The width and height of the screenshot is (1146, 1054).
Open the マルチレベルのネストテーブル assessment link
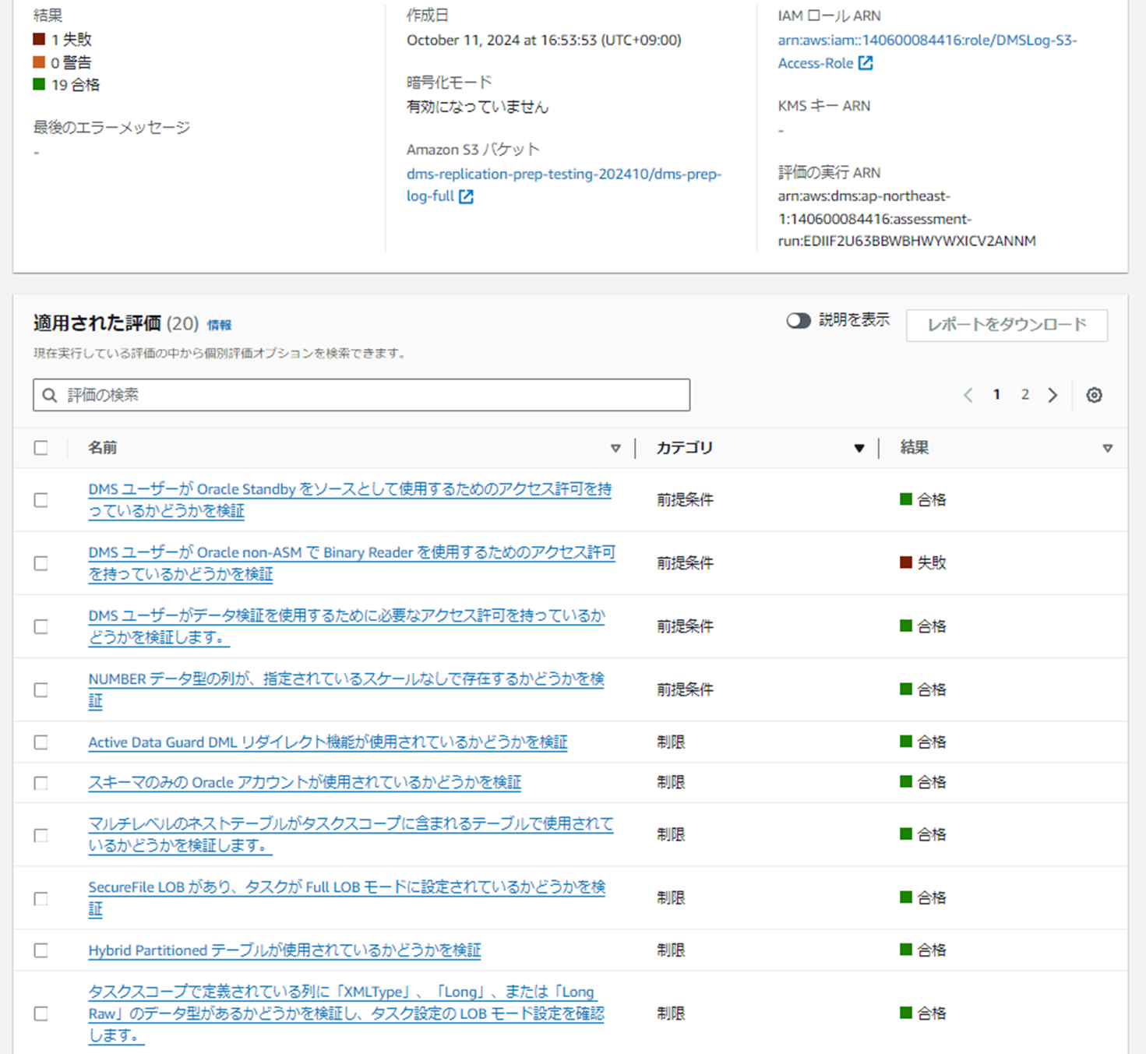(351, 834)
